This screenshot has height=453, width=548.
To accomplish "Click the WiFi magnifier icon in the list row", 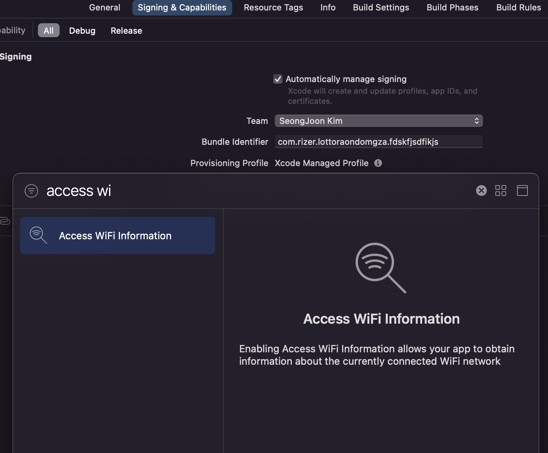I will 38,235.
